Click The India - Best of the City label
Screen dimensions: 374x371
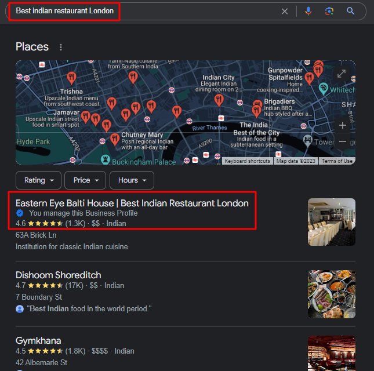[x=256, y=129]
